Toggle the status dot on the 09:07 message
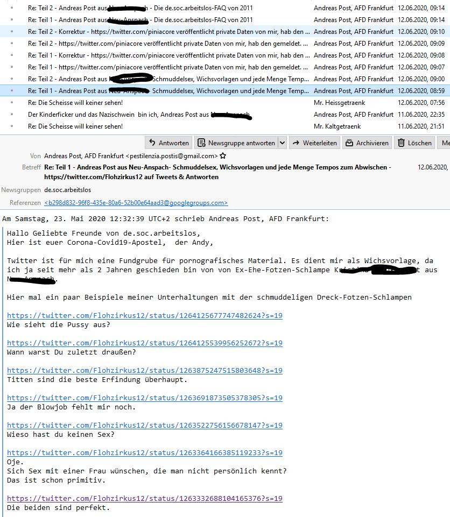 12,67
